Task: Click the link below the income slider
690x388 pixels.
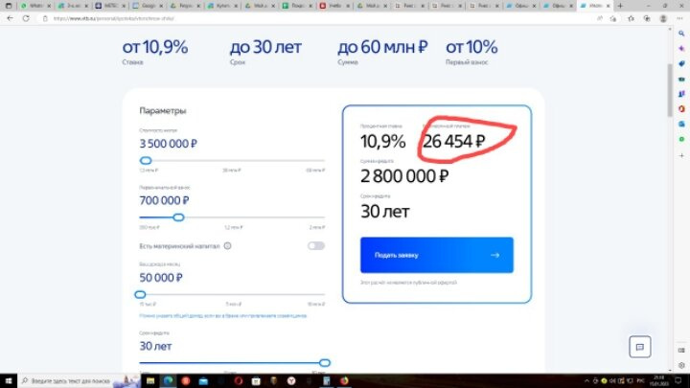Action: tap(222, 315)
